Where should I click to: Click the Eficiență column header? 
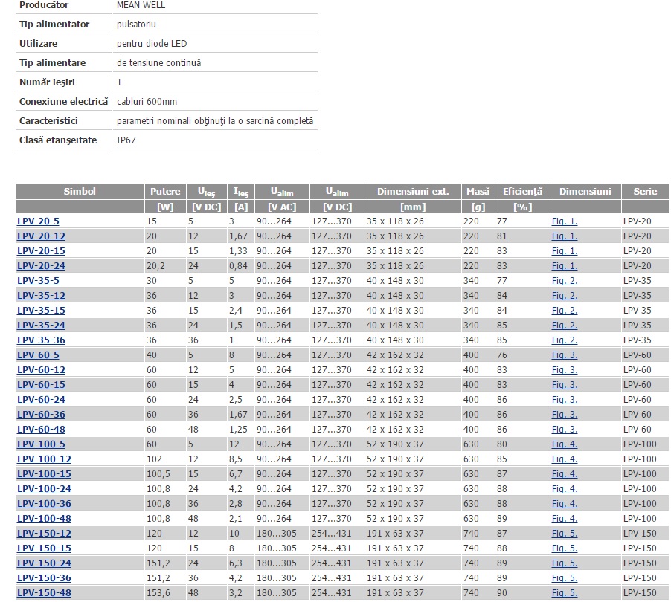pyautogui.click(x=522, y=192)
